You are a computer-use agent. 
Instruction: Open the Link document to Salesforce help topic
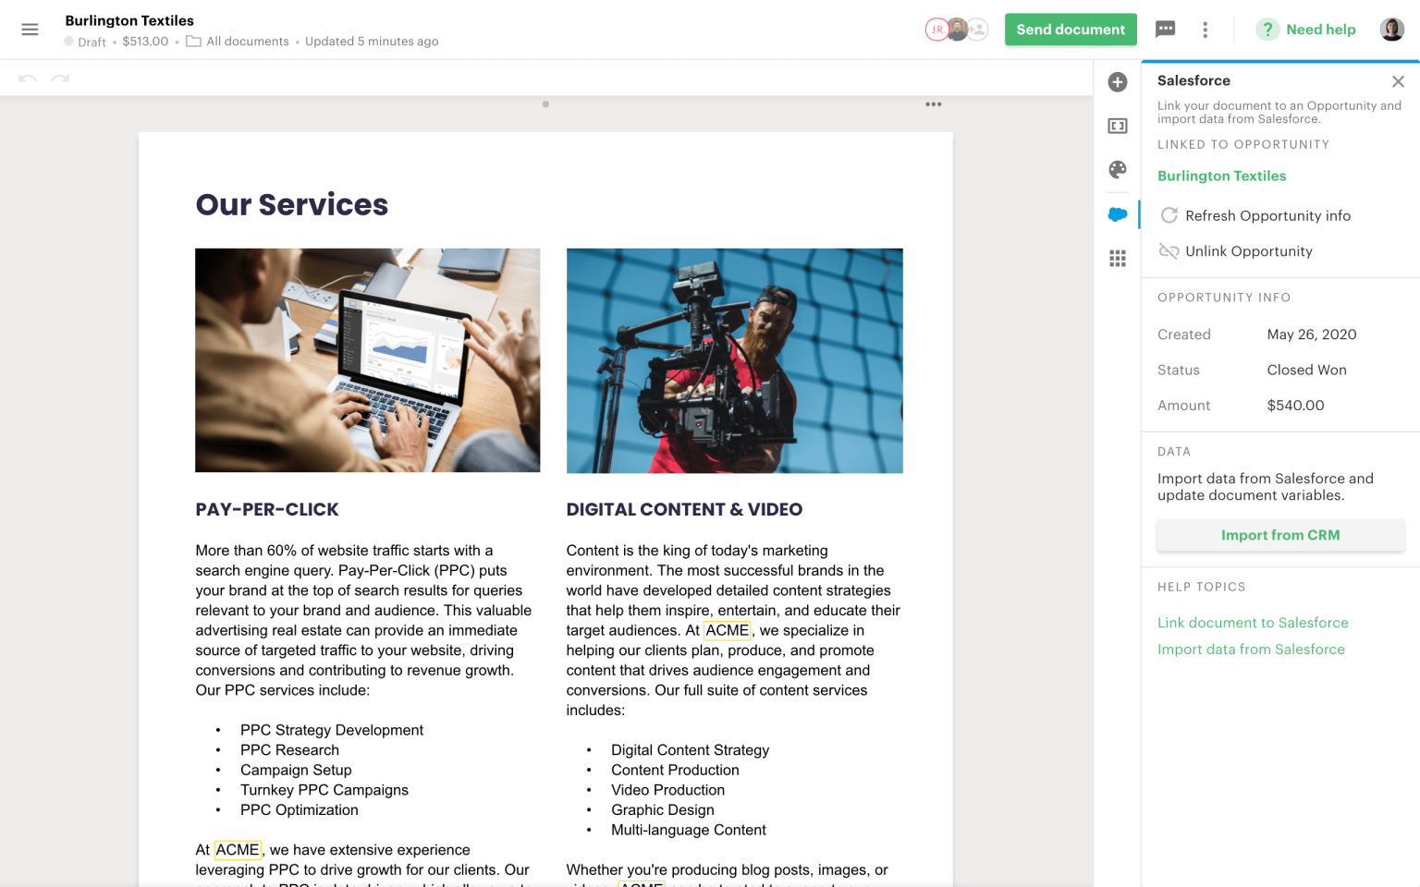click(1253, 623)
